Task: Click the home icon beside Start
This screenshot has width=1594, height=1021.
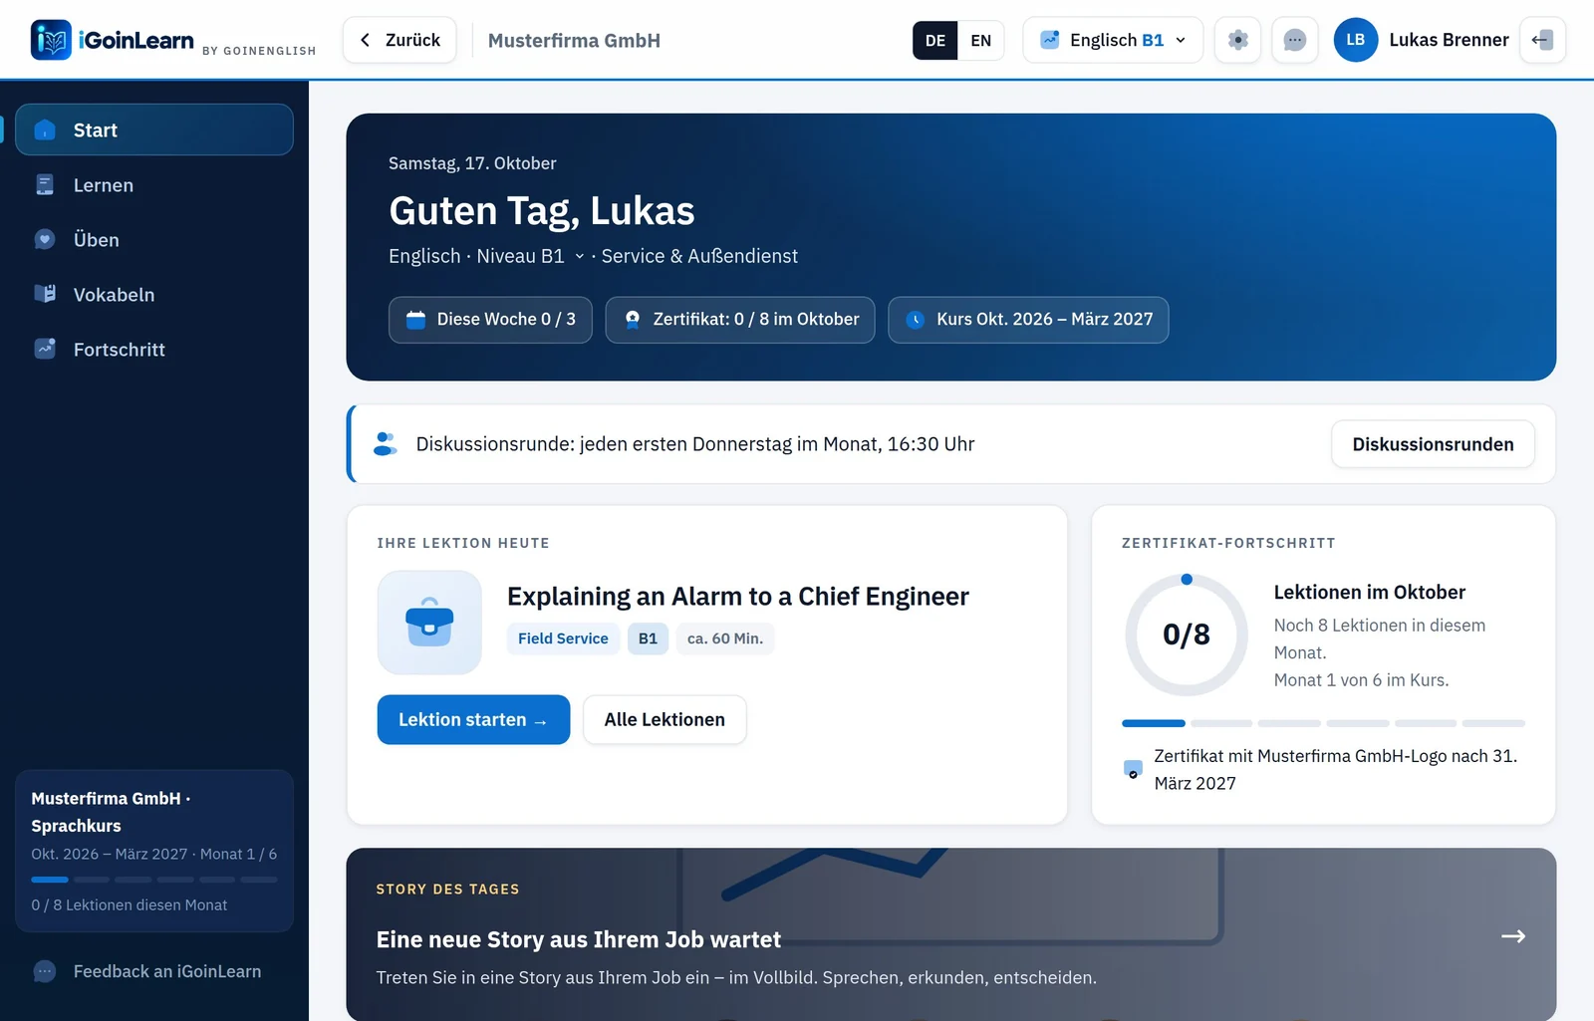Action: pyautogui.click(x=45, y=129)
